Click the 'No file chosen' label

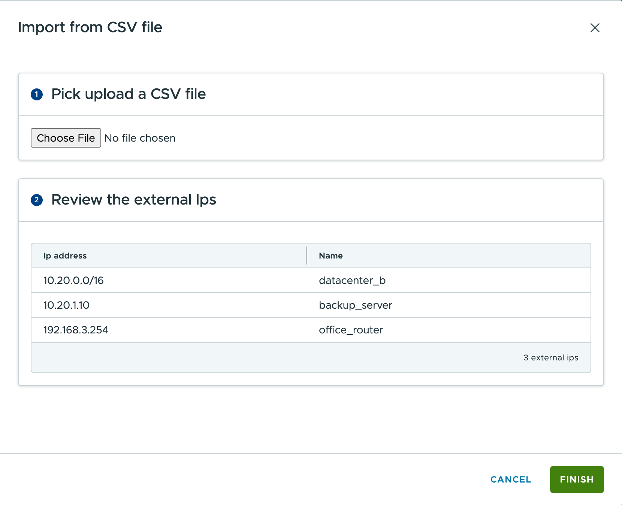tap(140, 138)
